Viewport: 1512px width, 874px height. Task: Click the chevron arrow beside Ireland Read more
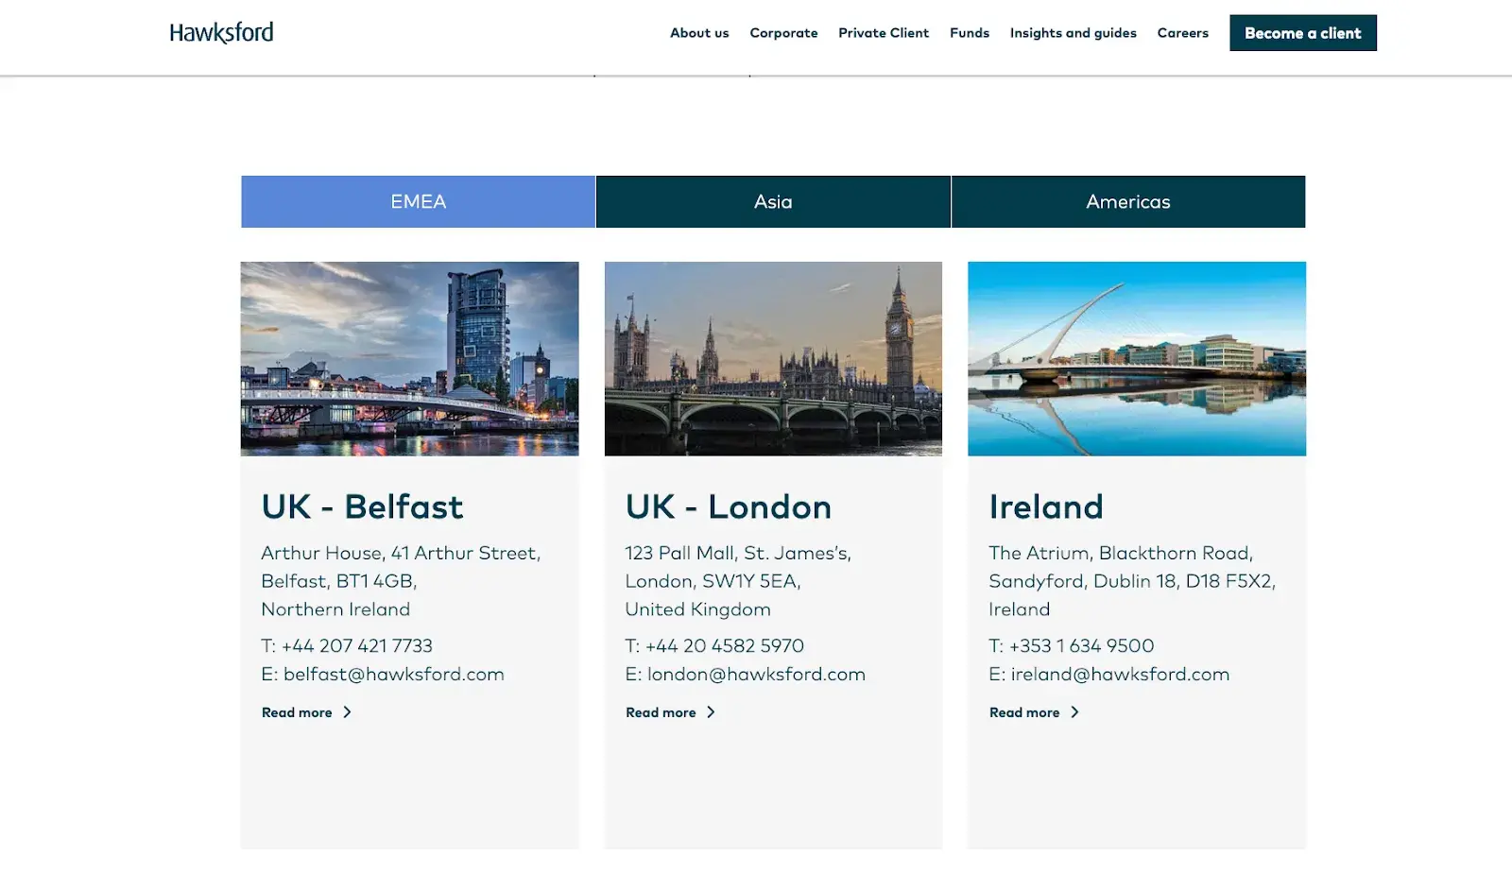[x=1074, y=712]
